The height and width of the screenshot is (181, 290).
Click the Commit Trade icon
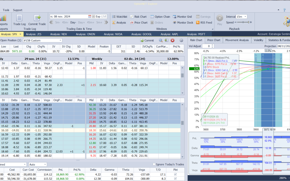[x=37, y=18]
